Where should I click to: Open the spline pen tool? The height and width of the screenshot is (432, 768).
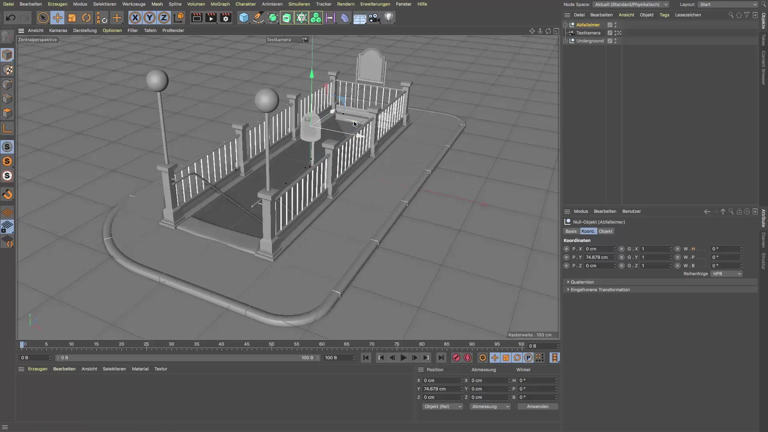[258, 18]
